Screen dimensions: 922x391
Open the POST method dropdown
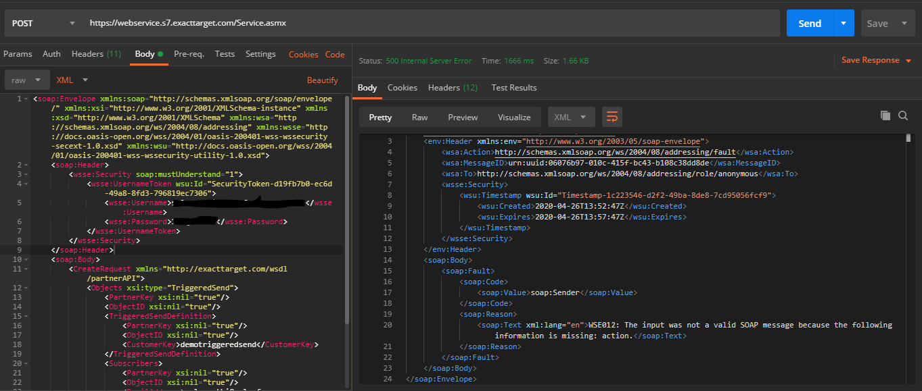(x=43, y=23)
